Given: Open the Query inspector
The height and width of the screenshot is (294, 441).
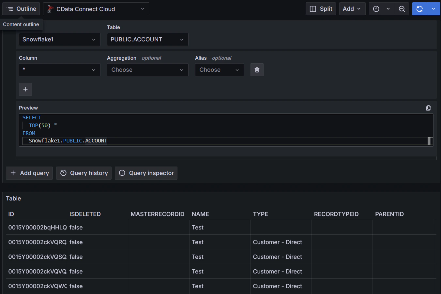Looking at the screenshot, I should pyautogui.click(x=146, y=173).
